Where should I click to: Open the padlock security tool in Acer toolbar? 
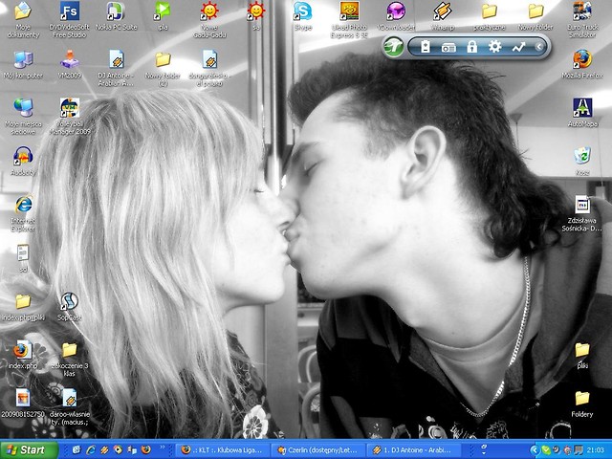pos(471,47)
